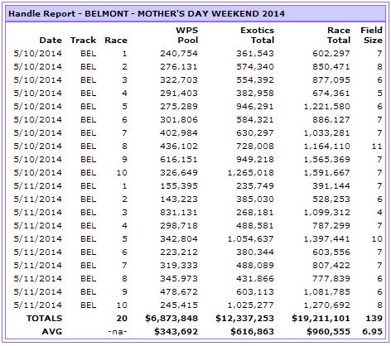The image size is (391, 346).
Task: Click the Exotics Total column header
Action: coord(257,36)
